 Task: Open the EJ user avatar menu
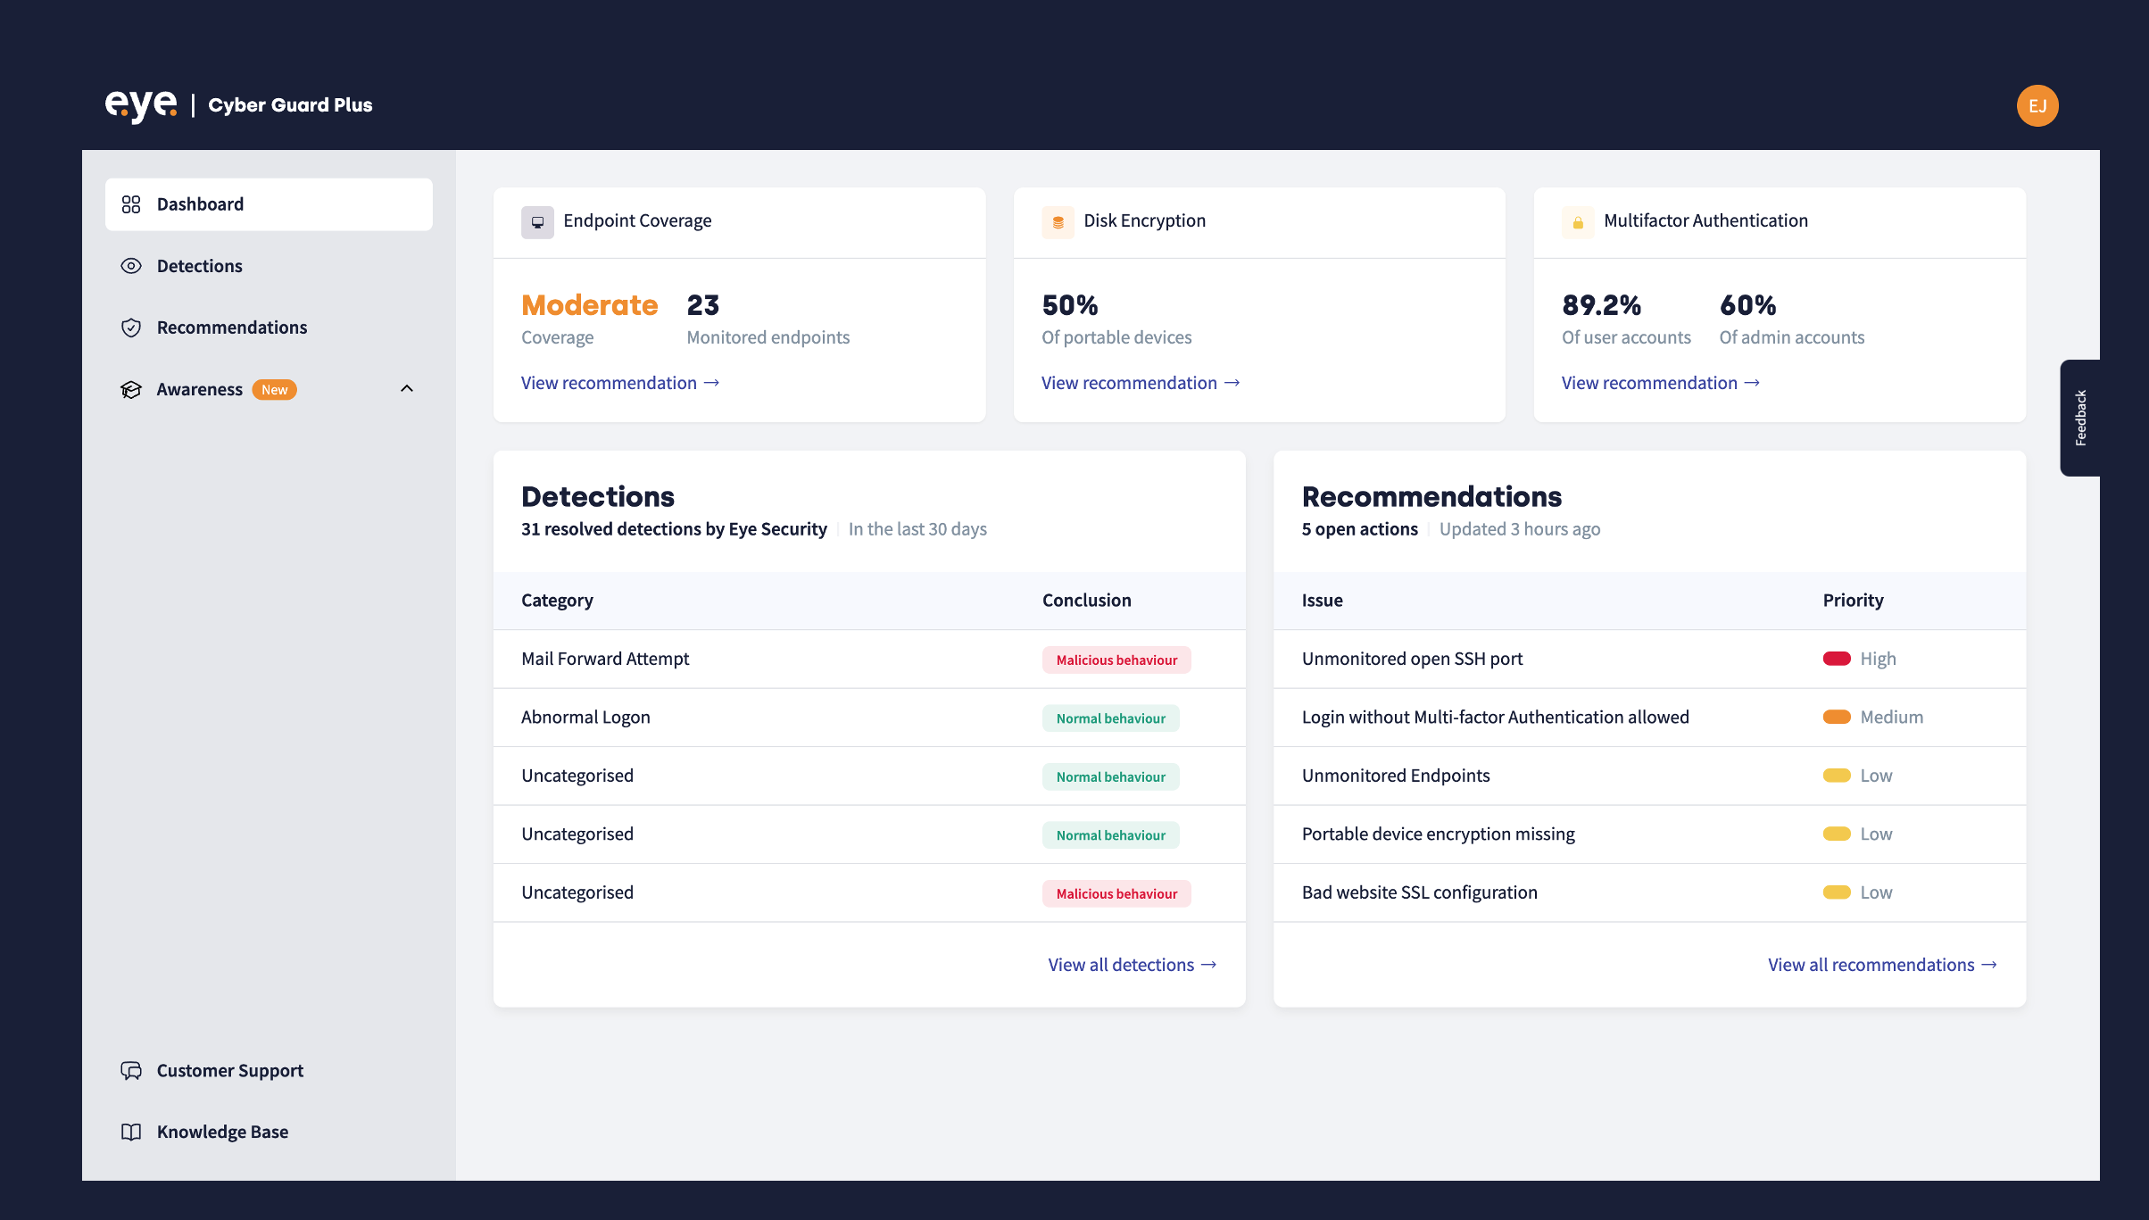point(2037,106)
